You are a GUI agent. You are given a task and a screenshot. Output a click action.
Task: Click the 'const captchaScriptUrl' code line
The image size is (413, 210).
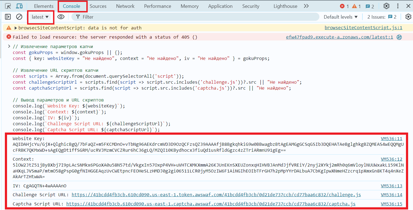click(152, 88)
